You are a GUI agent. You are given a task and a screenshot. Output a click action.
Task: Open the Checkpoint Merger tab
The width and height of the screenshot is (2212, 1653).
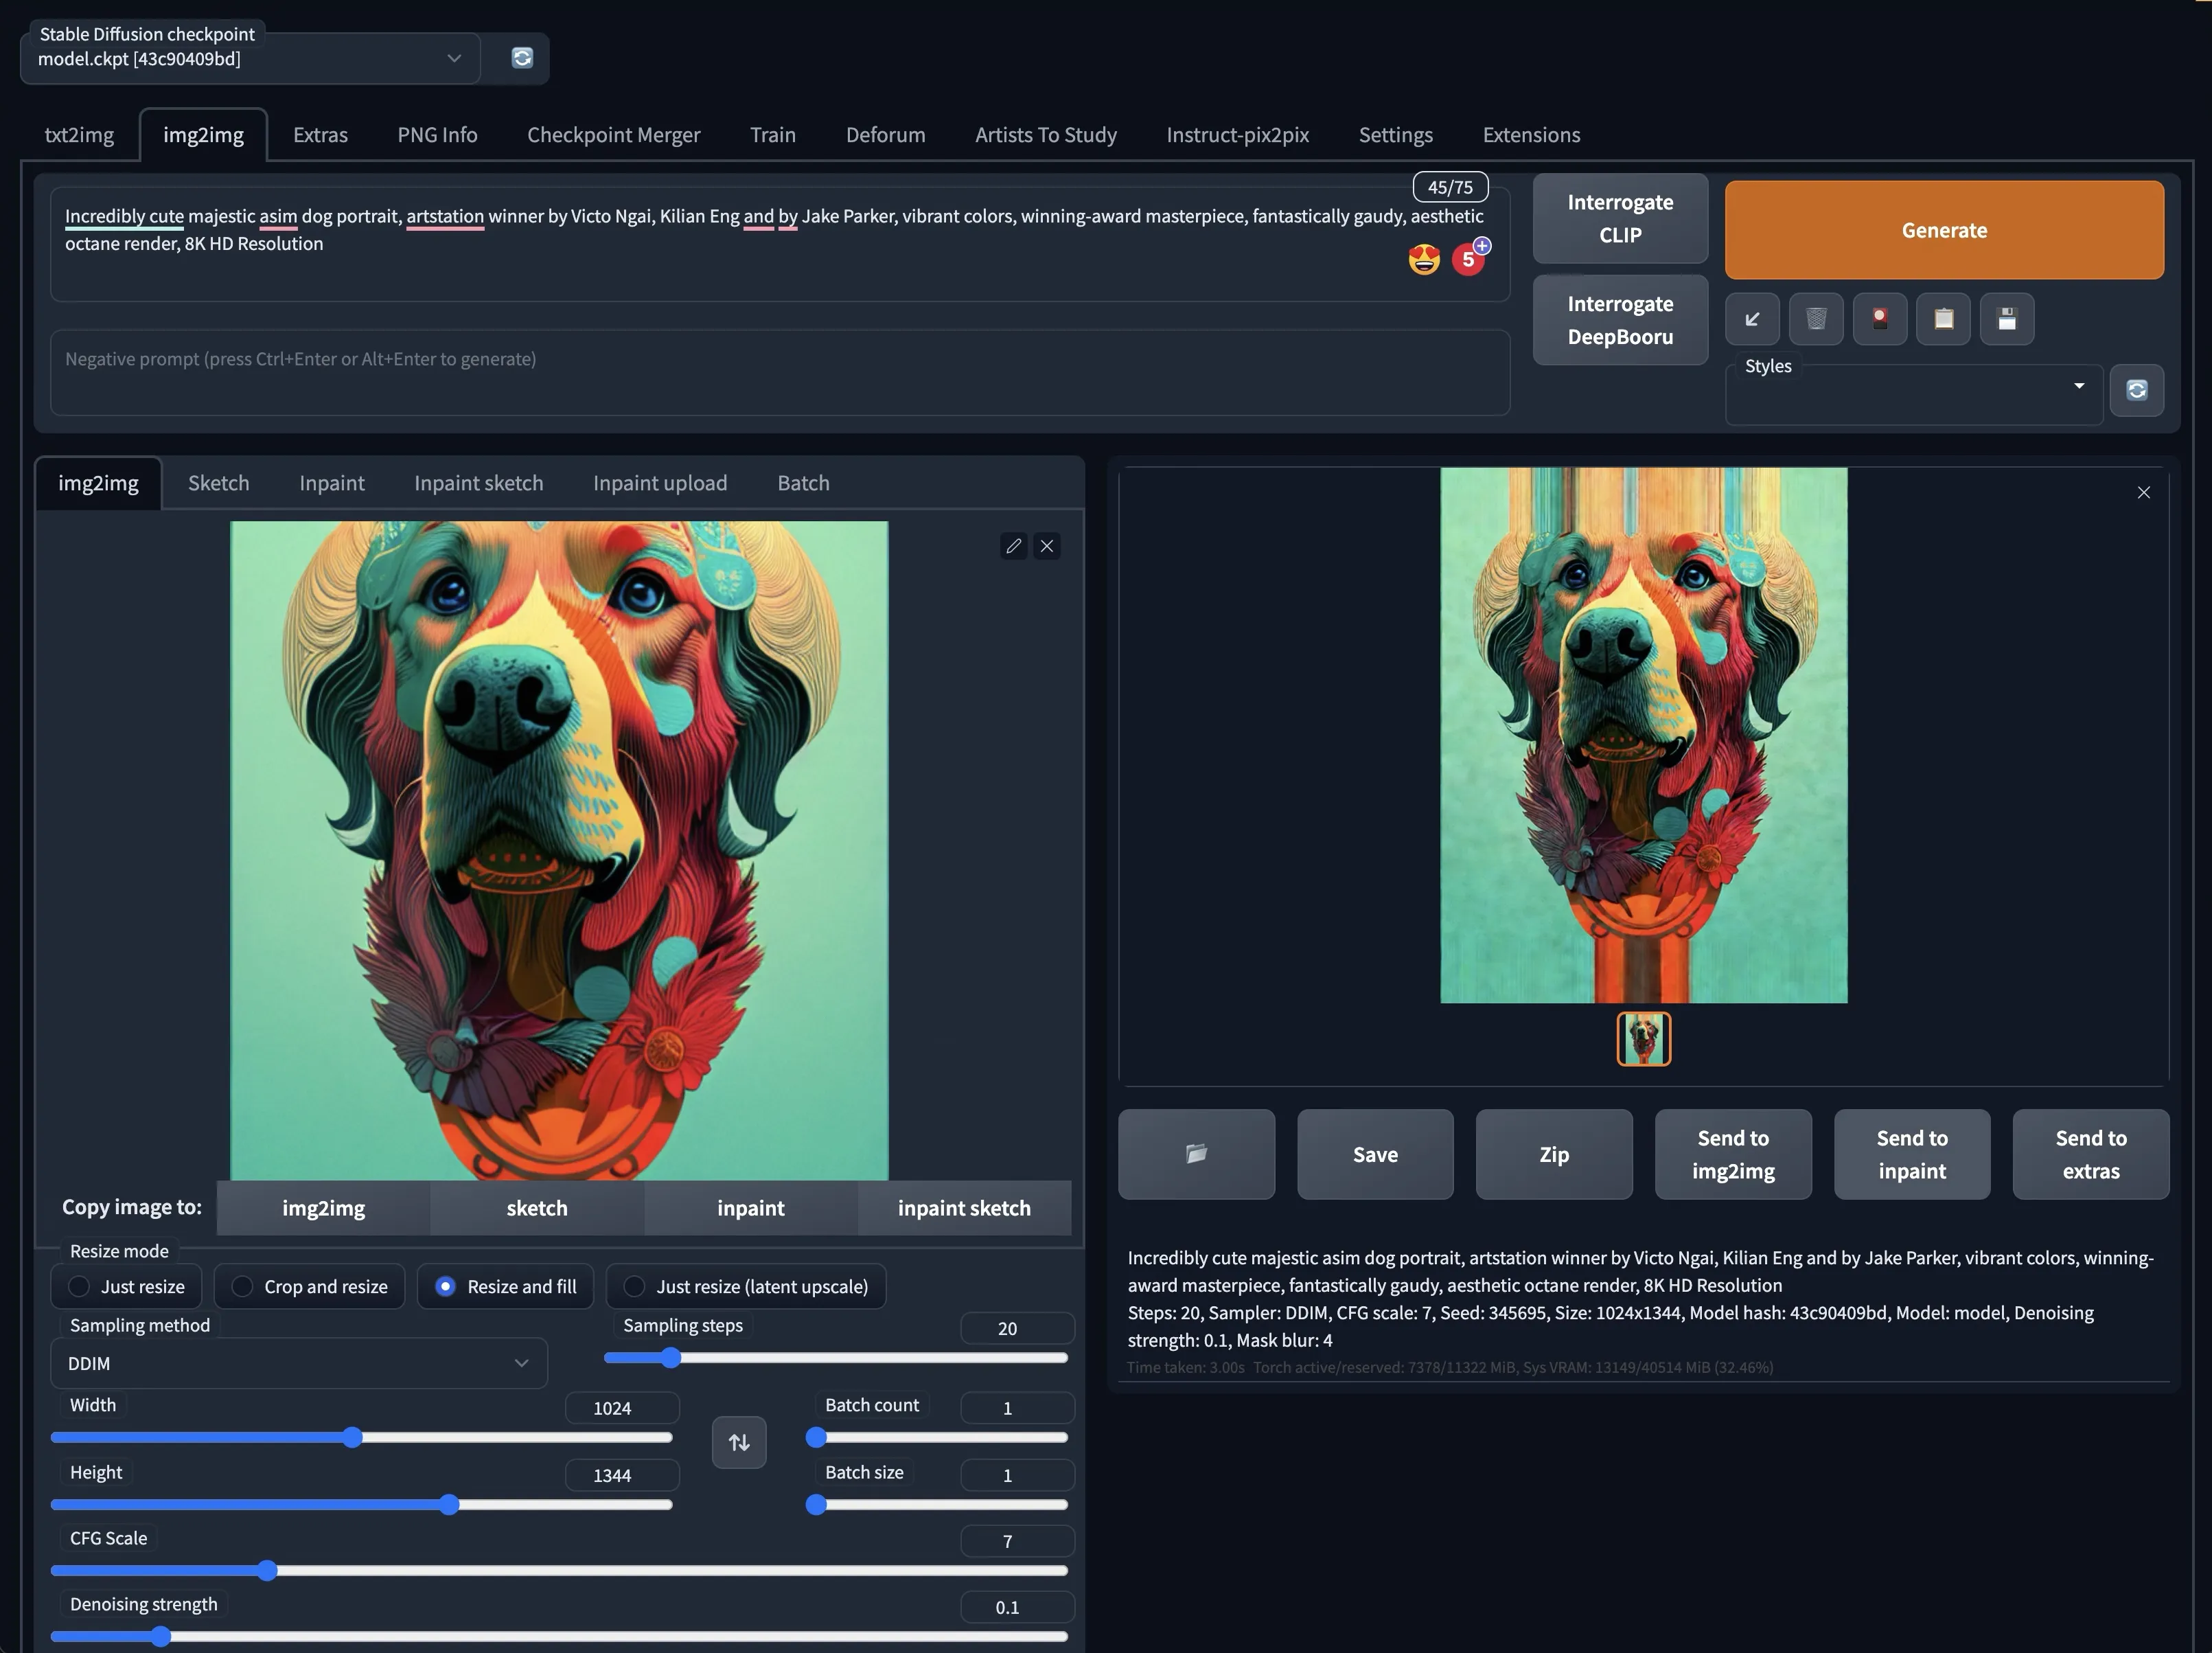point(613,134)
